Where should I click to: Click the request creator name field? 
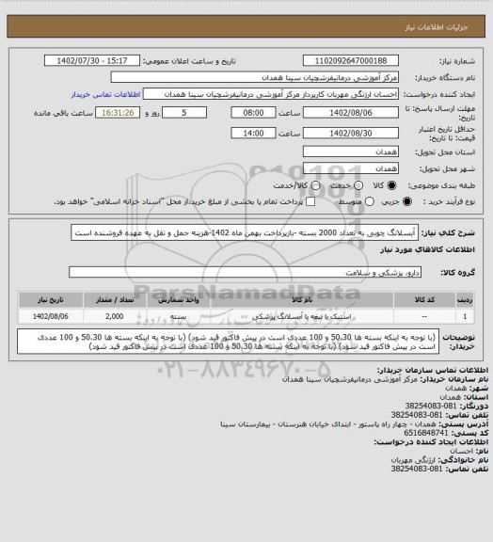click(271, 94)
